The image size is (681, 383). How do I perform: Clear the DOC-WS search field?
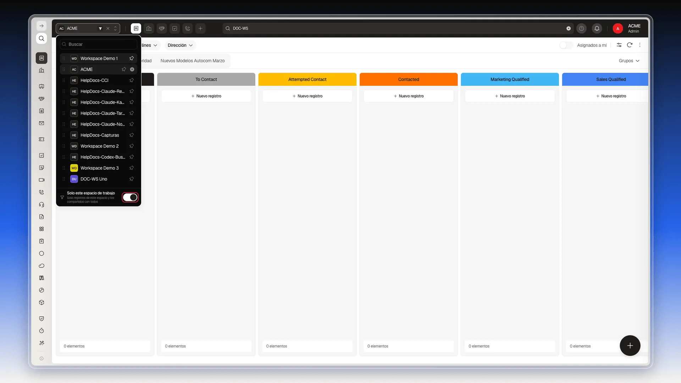tap(569, 28)
